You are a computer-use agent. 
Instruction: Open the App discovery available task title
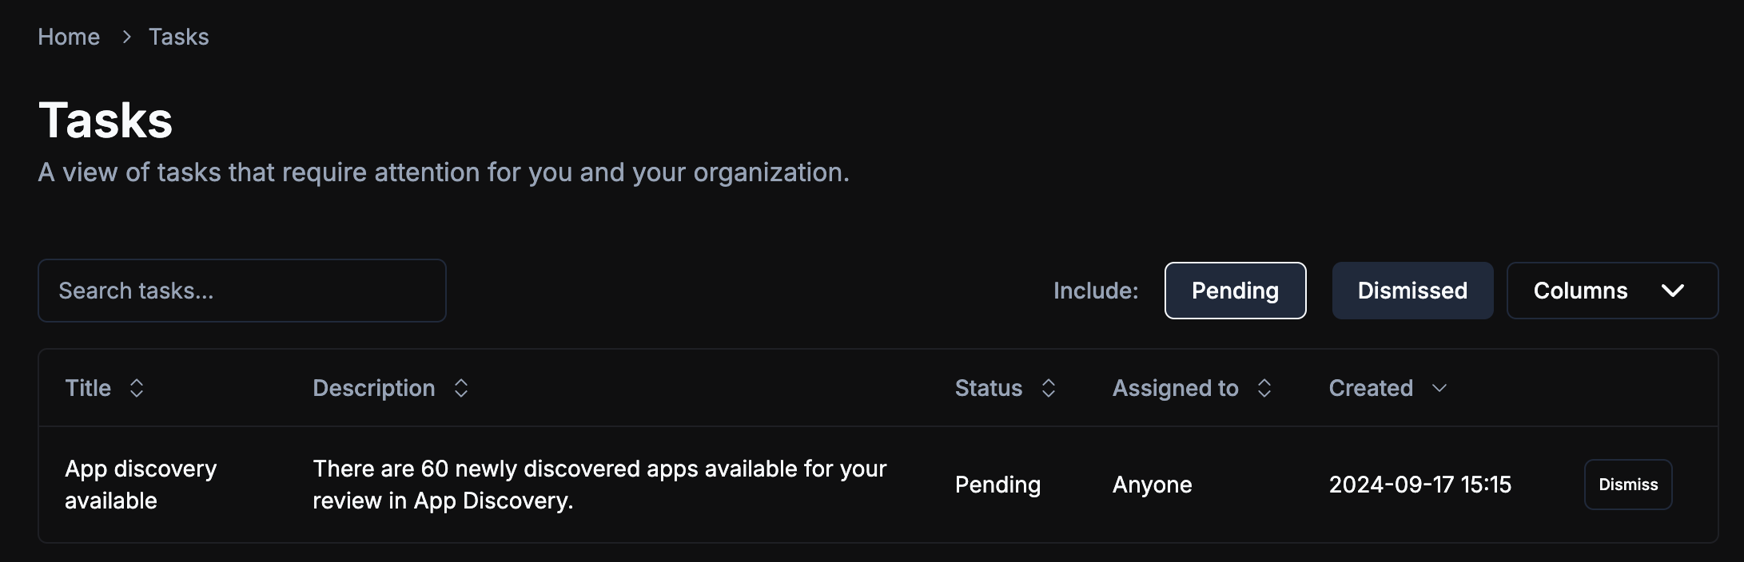tap(141, 484)
